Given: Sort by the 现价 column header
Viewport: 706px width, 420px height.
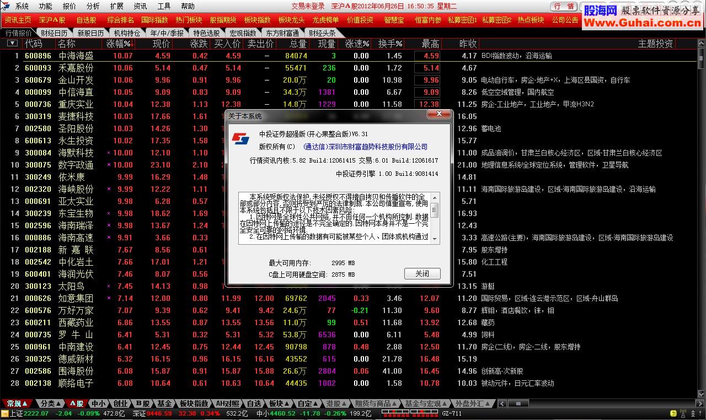Looking at the screenshot, I should coord(161,44).
